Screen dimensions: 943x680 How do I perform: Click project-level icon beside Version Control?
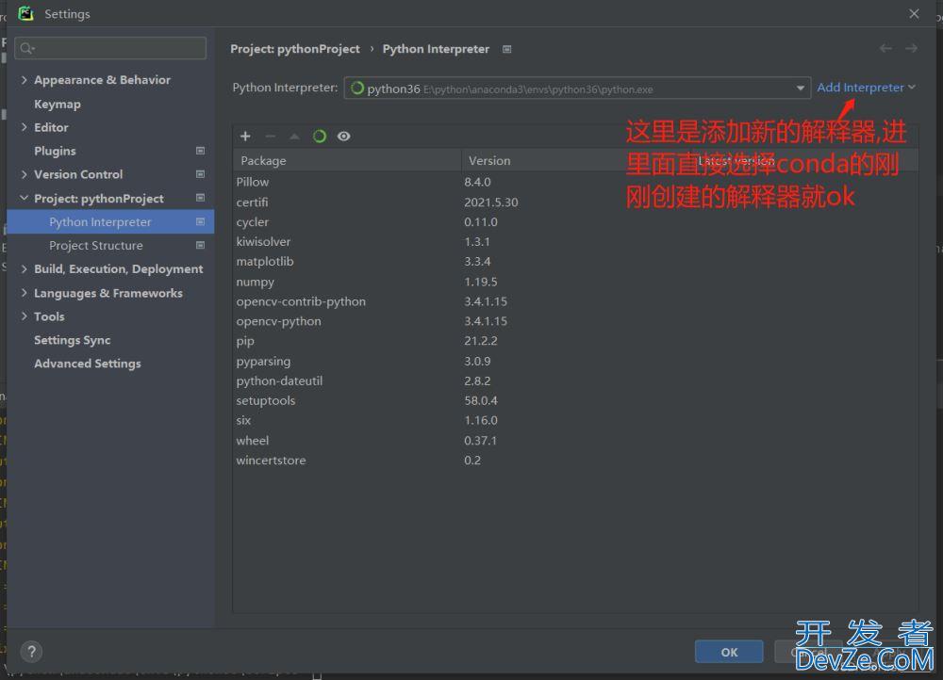pos(200,174)
